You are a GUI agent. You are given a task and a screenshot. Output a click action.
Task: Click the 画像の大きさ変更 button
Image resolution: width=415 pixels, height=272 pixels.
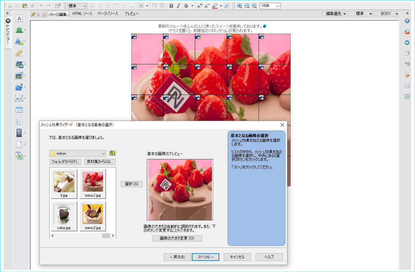click(x=177, y=238)
